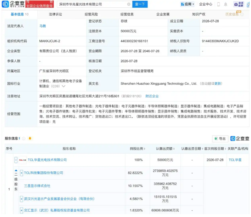Switch to 企业发展 tab
Image resolution: width=251 pixels, height=217 pixels.
coord(163,15)
